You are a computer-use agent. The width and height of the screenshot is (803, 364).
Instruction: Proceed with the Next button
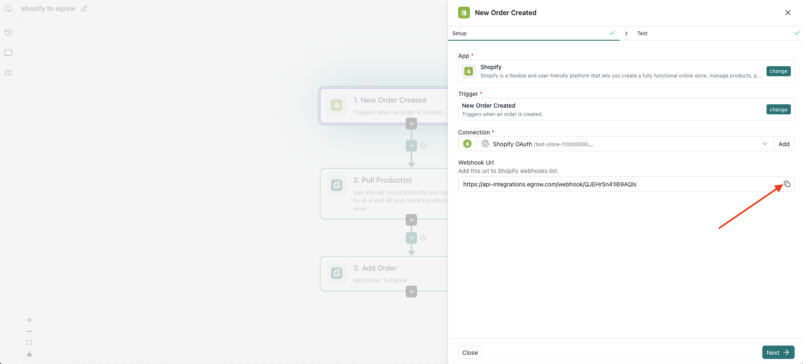point(778,353)
